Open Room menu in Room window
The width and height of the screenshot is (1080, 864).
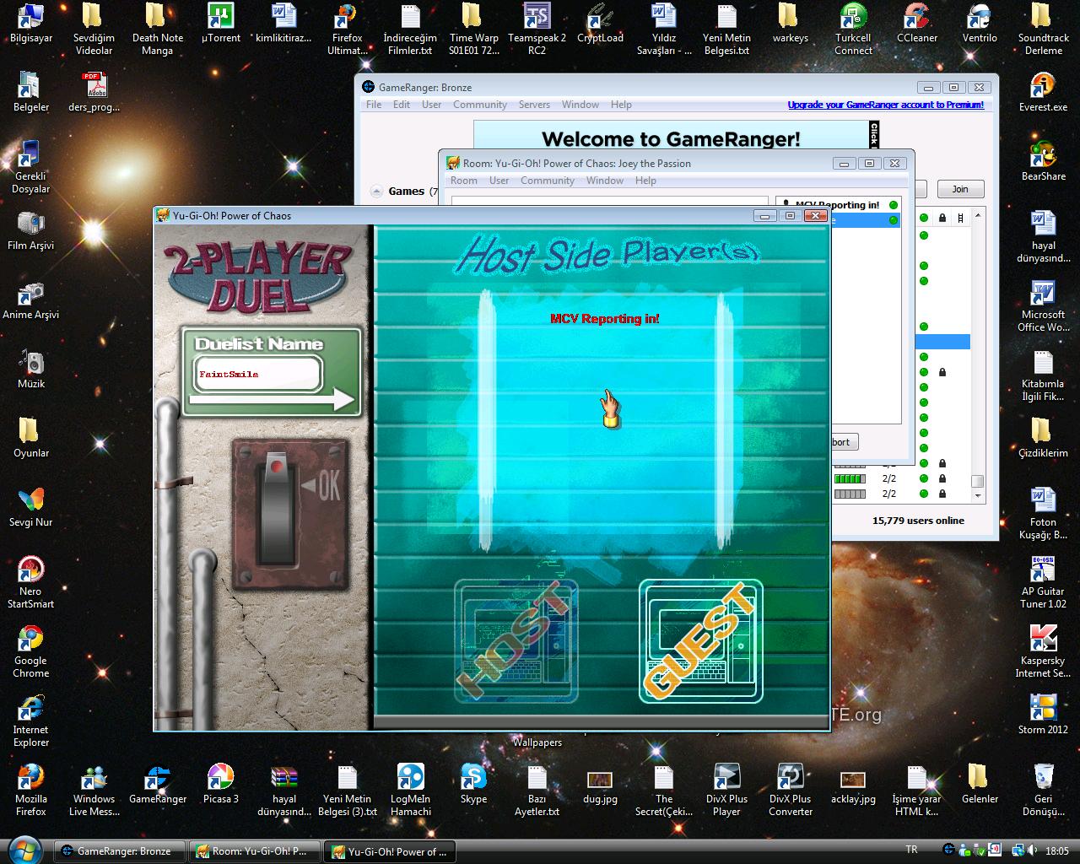click(464, 181)
